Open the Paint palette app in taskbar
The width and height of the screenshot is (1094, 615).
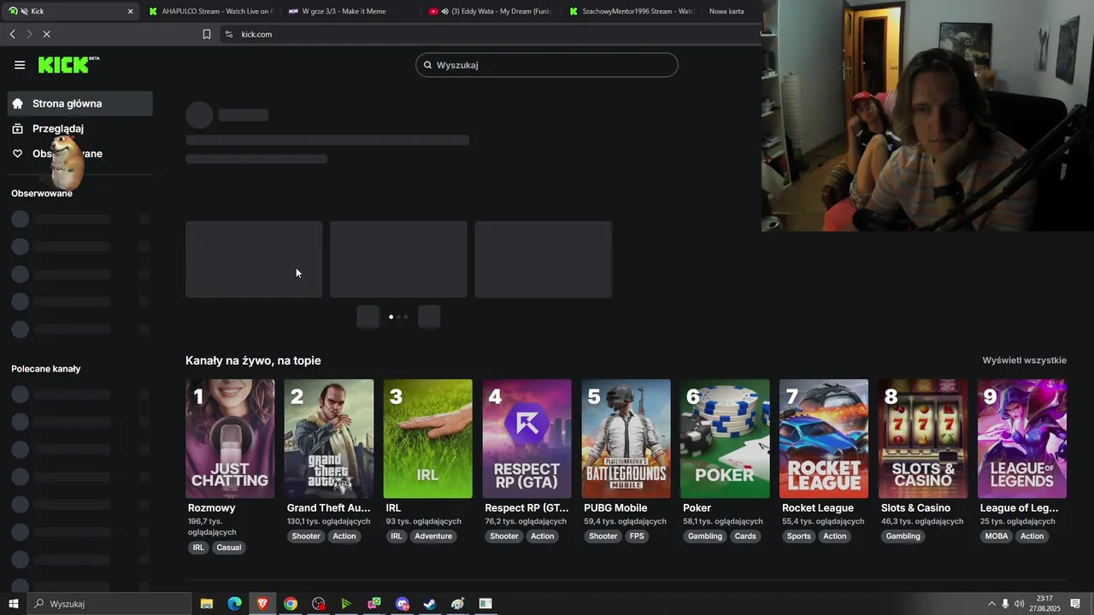click(x=458, y=604)
